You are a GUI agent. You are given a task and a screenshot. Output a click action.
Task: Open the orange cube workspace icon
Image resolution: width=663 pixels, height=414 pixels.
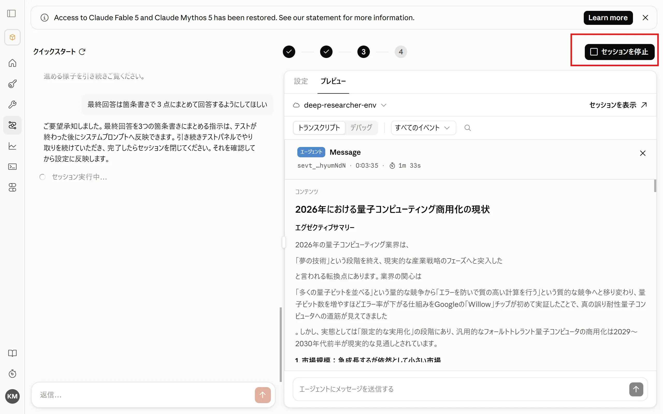coord(12,37)
